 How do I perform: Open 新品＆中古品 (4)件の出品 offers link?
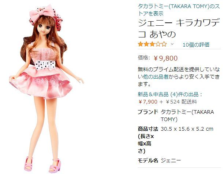click(168, 94)
